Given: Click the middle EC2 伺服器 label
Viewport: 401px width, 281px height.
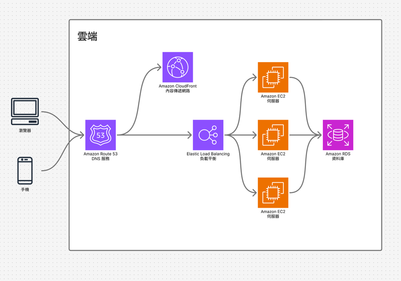Looking at the screenshot, I should point(273,156).
